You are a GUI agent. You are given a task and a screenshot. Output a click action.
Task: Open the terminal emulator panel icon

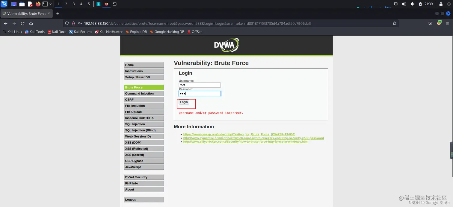point(45,4)
